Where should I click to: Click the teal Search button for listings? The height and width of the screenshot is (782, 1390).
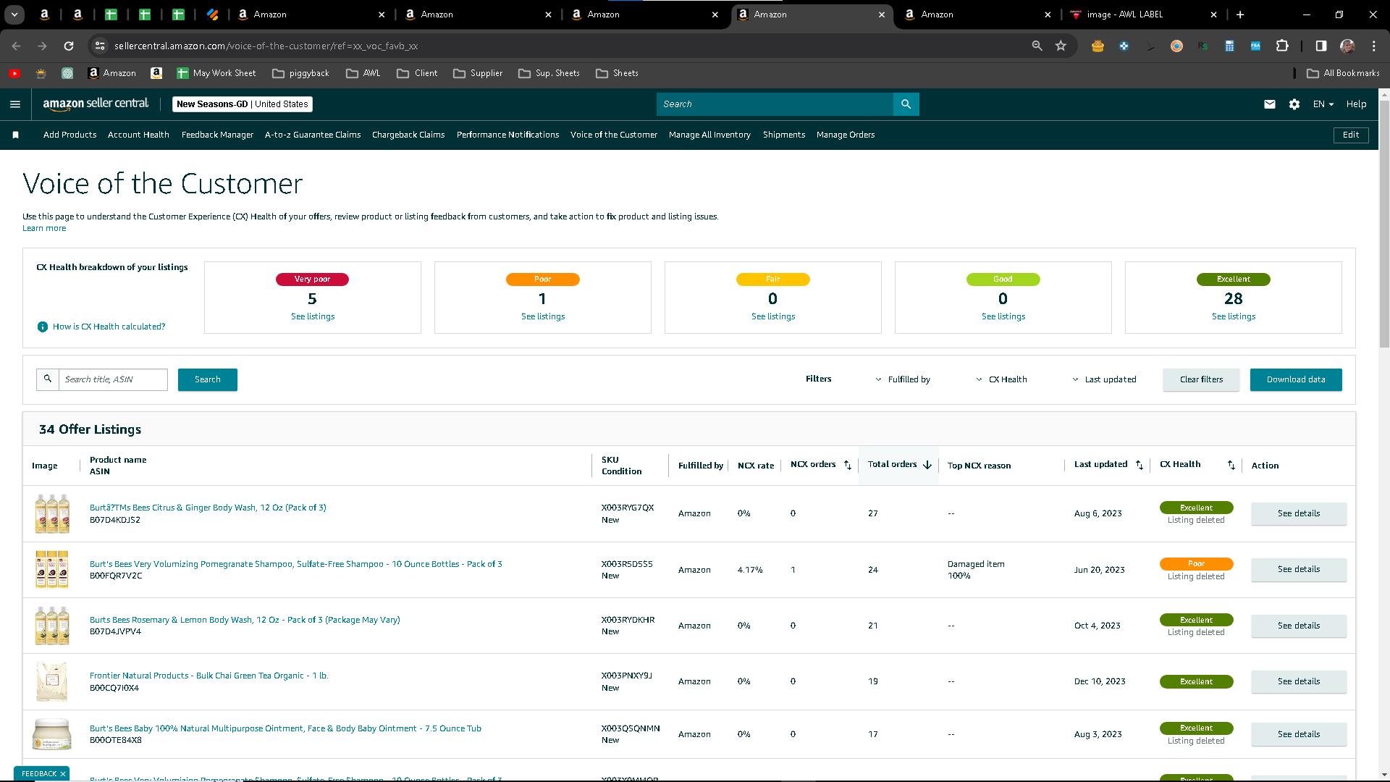click(208, 379)
